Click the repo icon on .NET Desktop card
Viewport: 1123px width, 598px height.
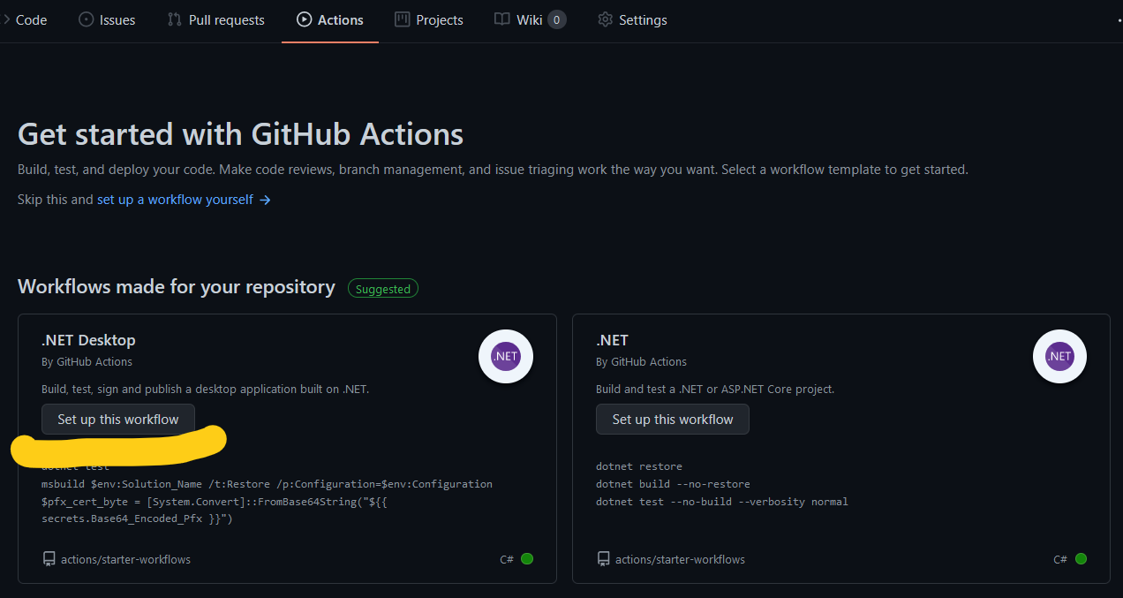(49, 559)
